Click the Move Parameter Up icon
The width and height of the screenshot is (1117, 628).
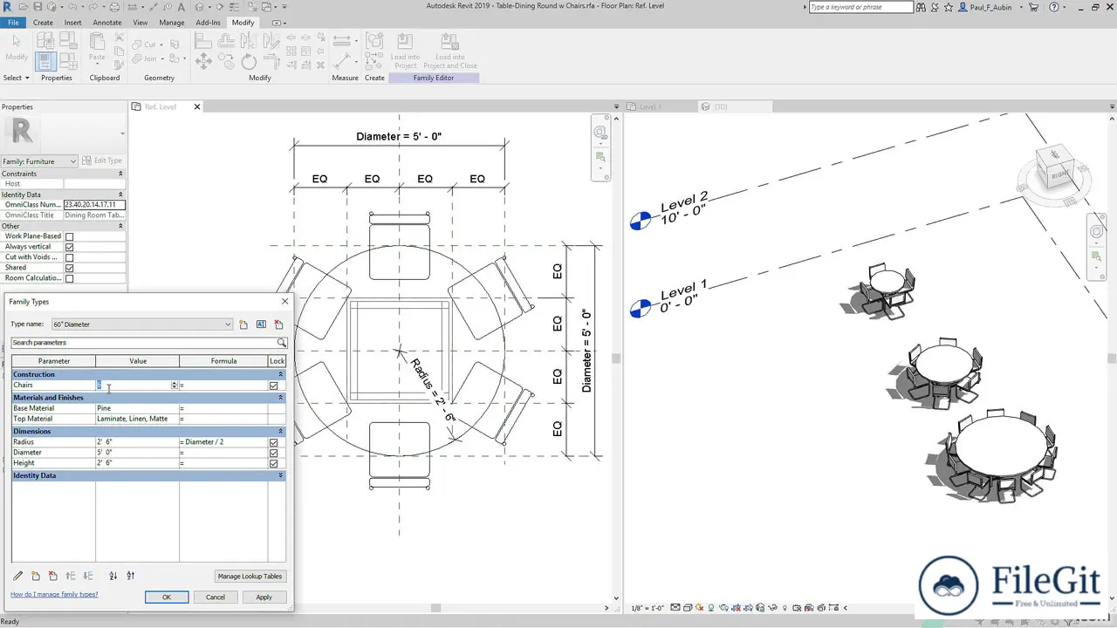pyautogui.click(x=71, y=576)
